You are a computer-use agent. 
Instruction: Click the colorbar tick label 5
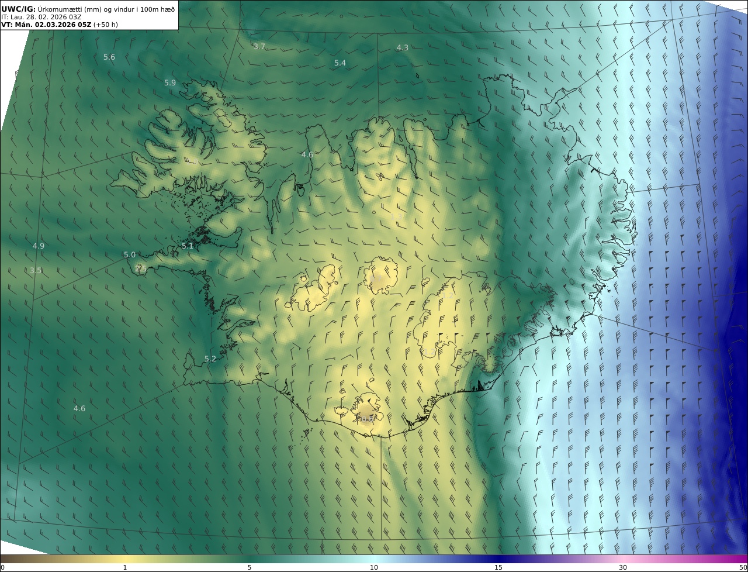tap(250, 567)
